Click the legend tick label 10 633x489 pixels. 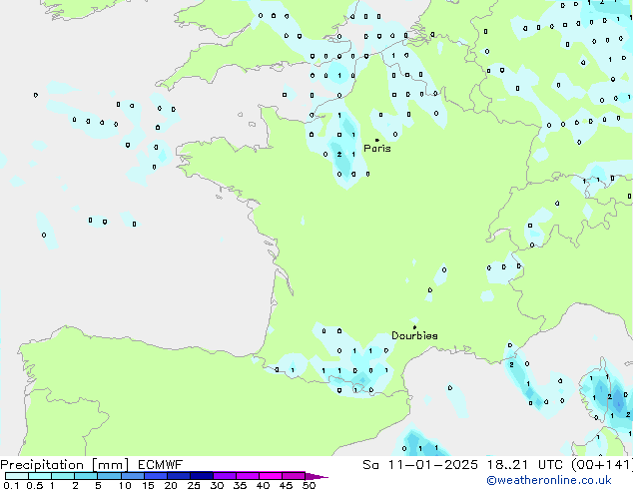pos(124,485)
